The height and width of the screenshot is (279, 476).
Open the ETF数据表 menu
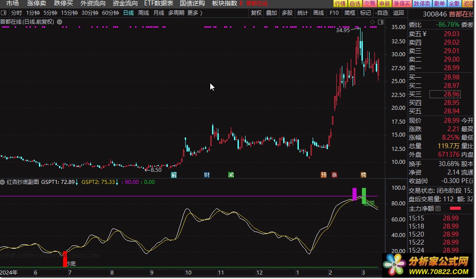click(159, 3)
